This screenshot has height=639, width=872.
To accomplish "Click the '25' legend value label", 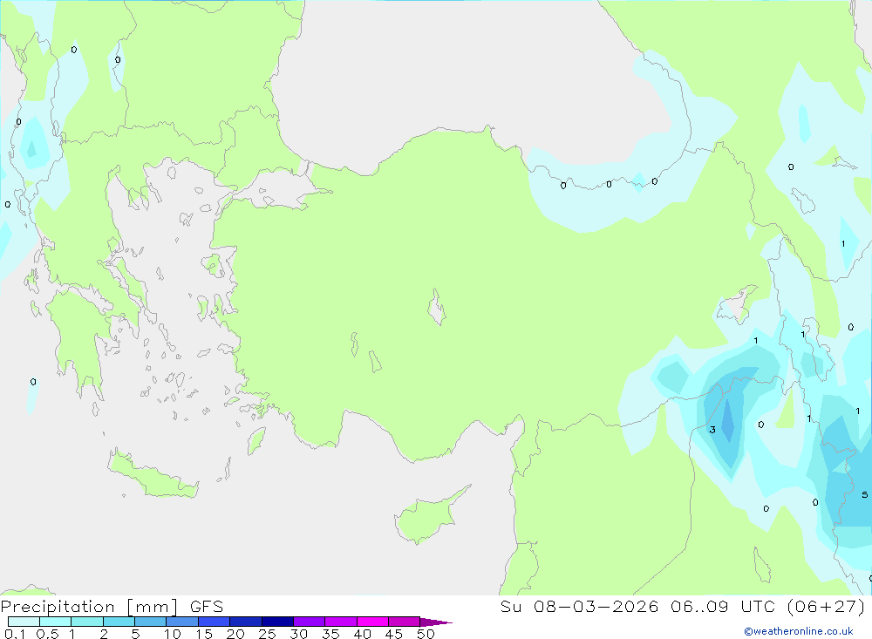I will click(x=268, y=634).
